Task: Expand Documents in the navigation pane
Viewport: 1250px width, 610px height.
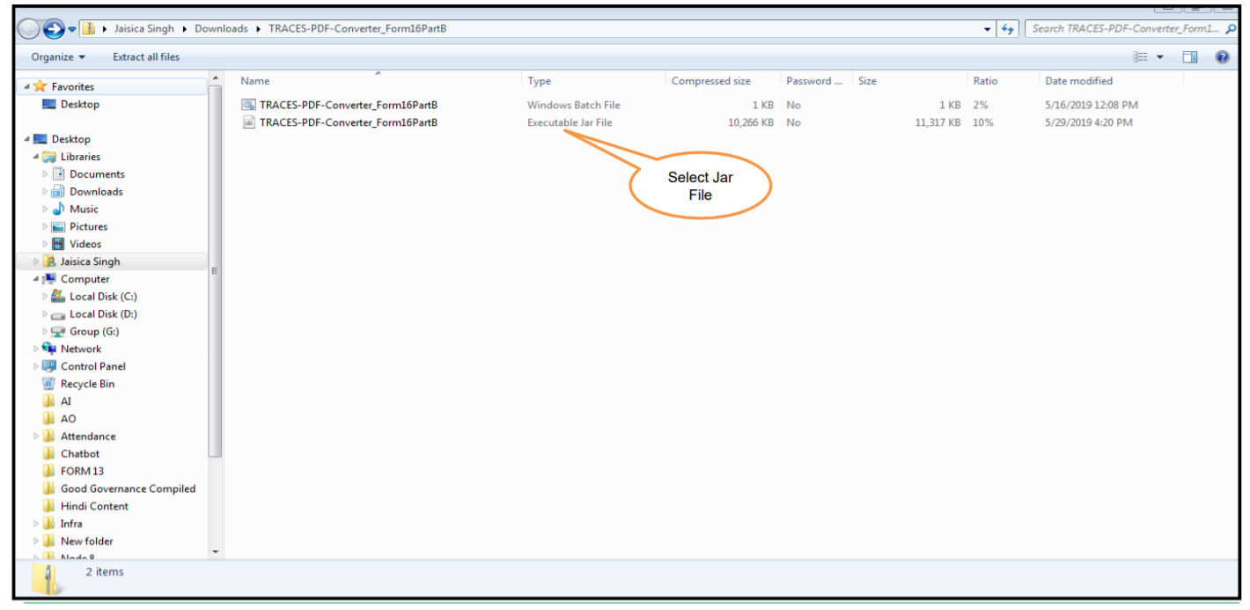Action: (x=45, y=173)
